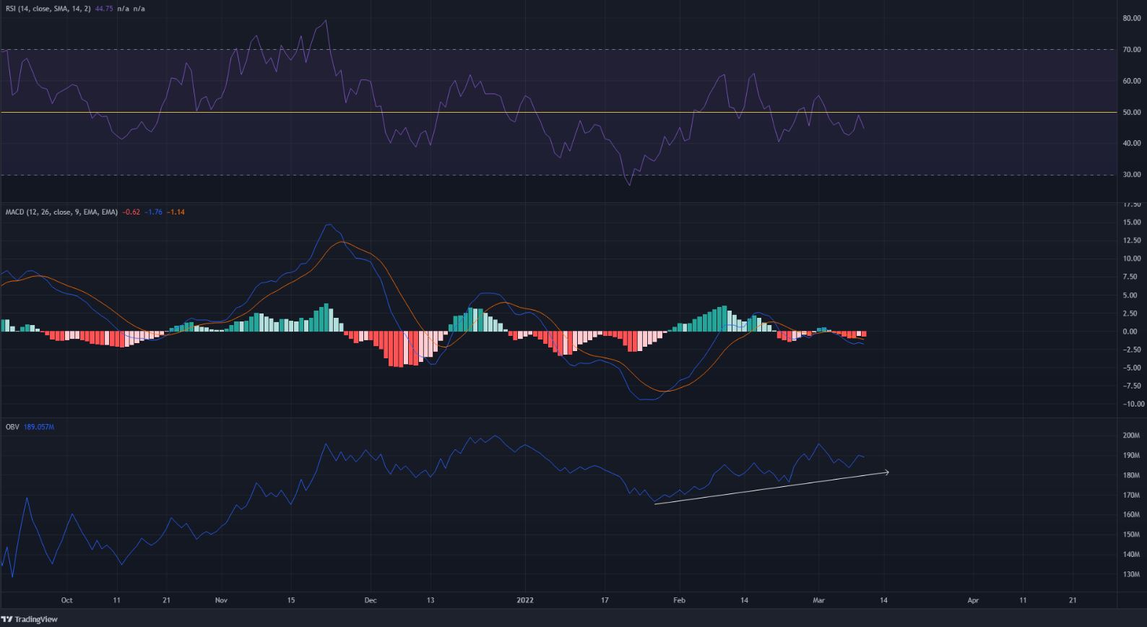
Task: Select Oct on the time axis
Action: click(x=66, y=600)
